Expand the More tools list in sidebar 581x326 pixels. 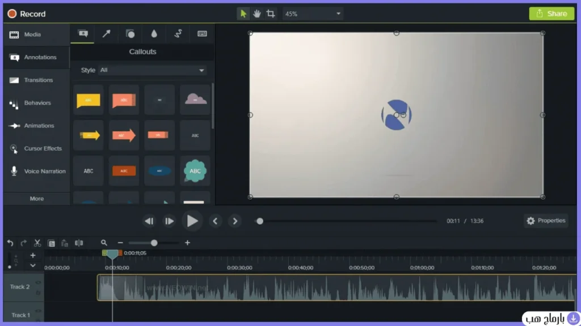pos(37,199)
